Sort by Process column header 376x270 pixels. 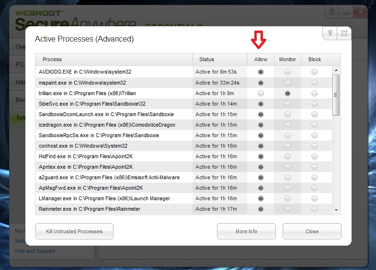pyautogui.click(x=114, y=59)
